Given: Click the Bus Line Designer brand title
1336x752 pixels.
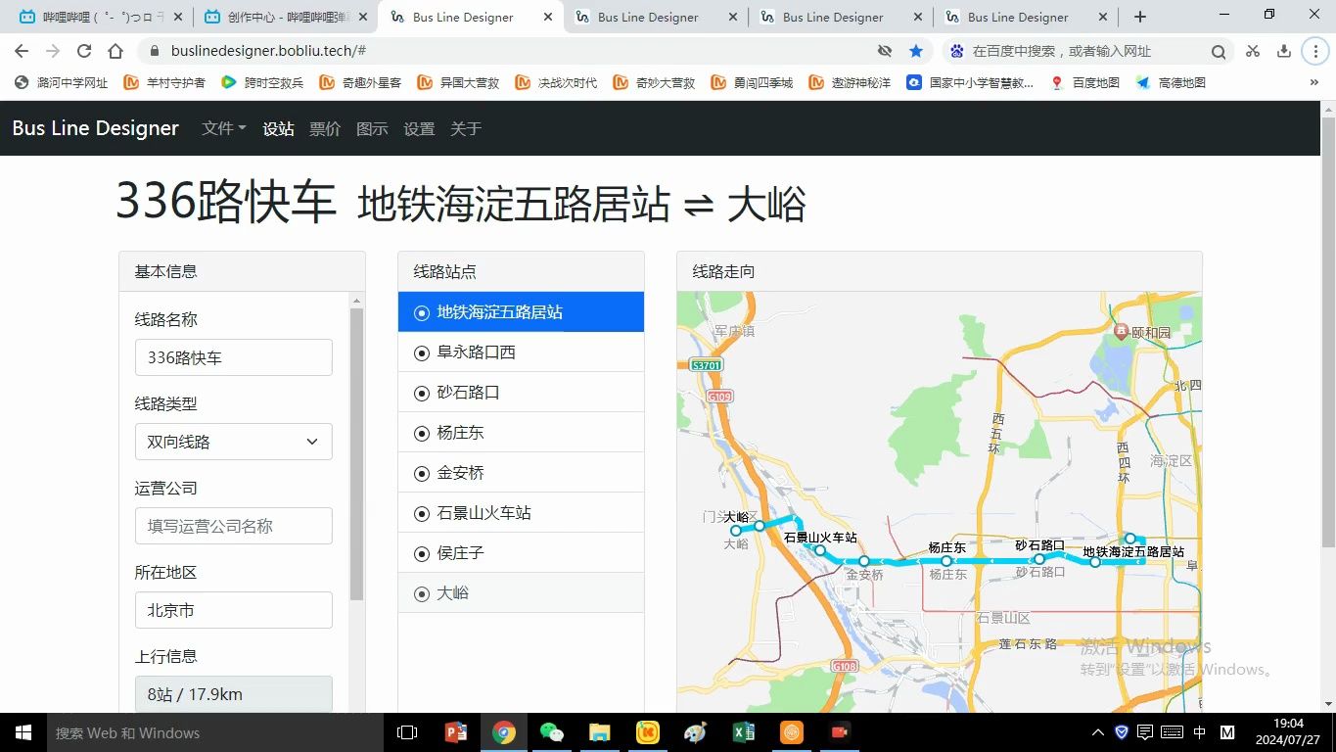Looking at the screenshot, I should pos(95,128).
